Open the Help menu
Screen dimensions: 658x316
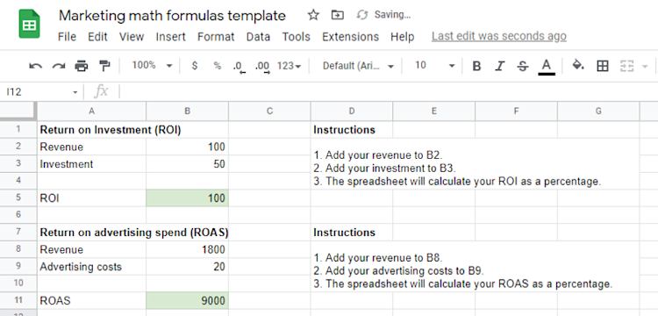pos(403,37)
